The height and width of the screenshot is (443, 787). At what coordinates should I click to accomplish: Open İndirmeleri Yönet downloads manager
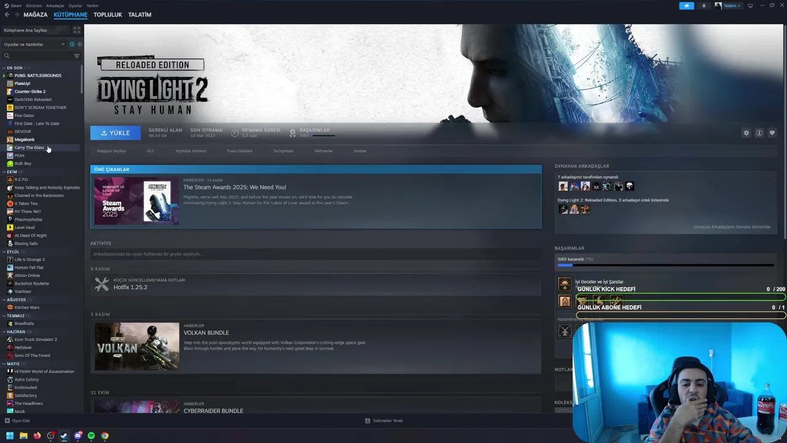pos(384,421)
